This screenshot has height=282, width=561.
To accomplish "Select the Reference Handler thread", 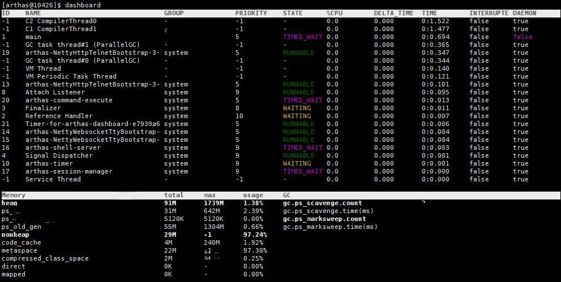I will [x=59, y=116].
